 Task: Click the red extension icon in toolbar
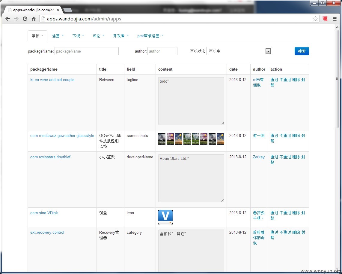[x=325, y=19]
